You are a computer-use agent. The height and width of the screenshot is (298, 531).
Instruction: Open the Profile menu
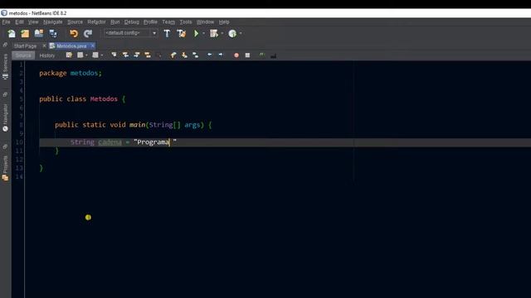click(x=150, y=22)
